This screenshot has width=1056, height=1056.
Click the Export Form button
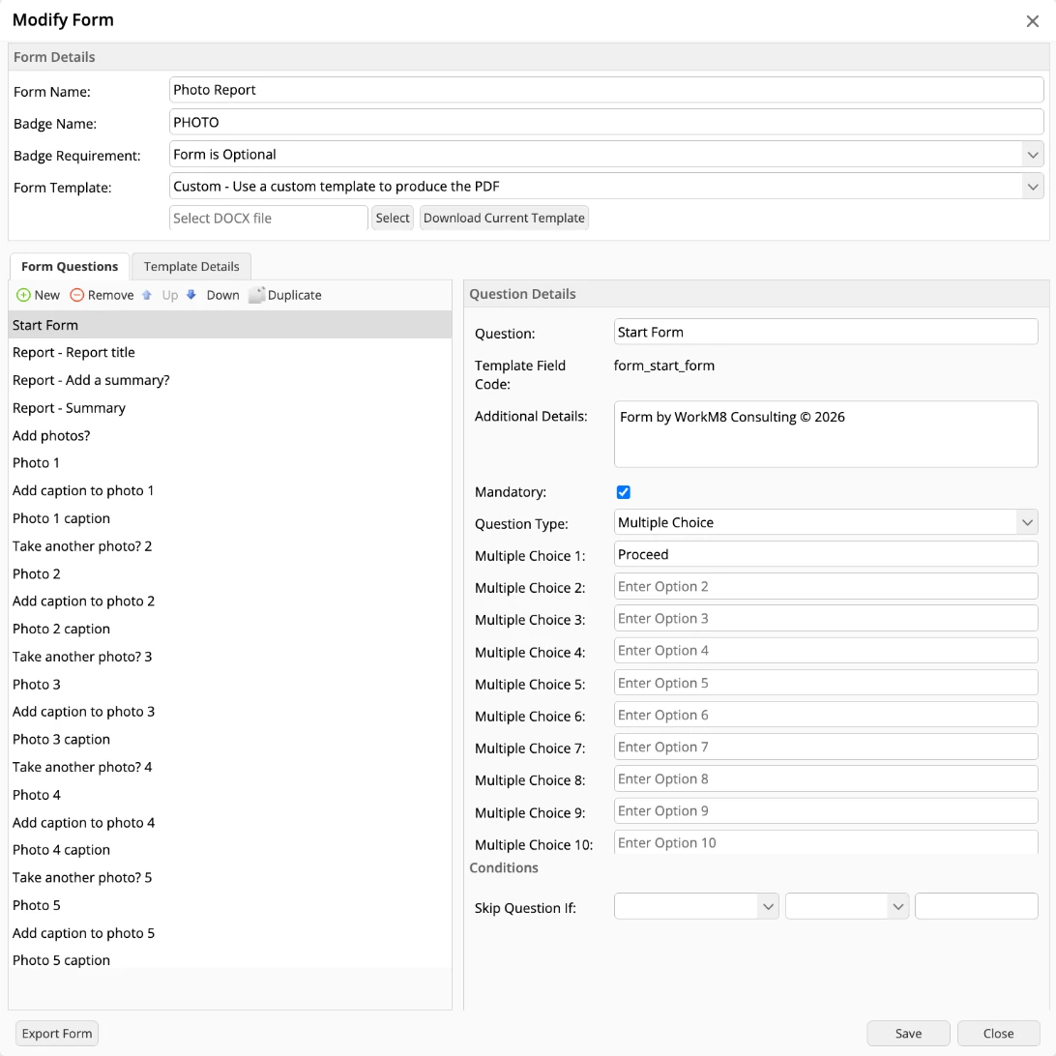coord(56,1033)
